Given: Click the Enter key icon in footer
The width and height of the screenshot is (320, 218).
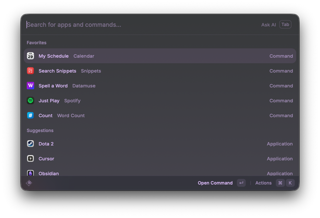Looking at the screenshot, I should pos(241,183).
